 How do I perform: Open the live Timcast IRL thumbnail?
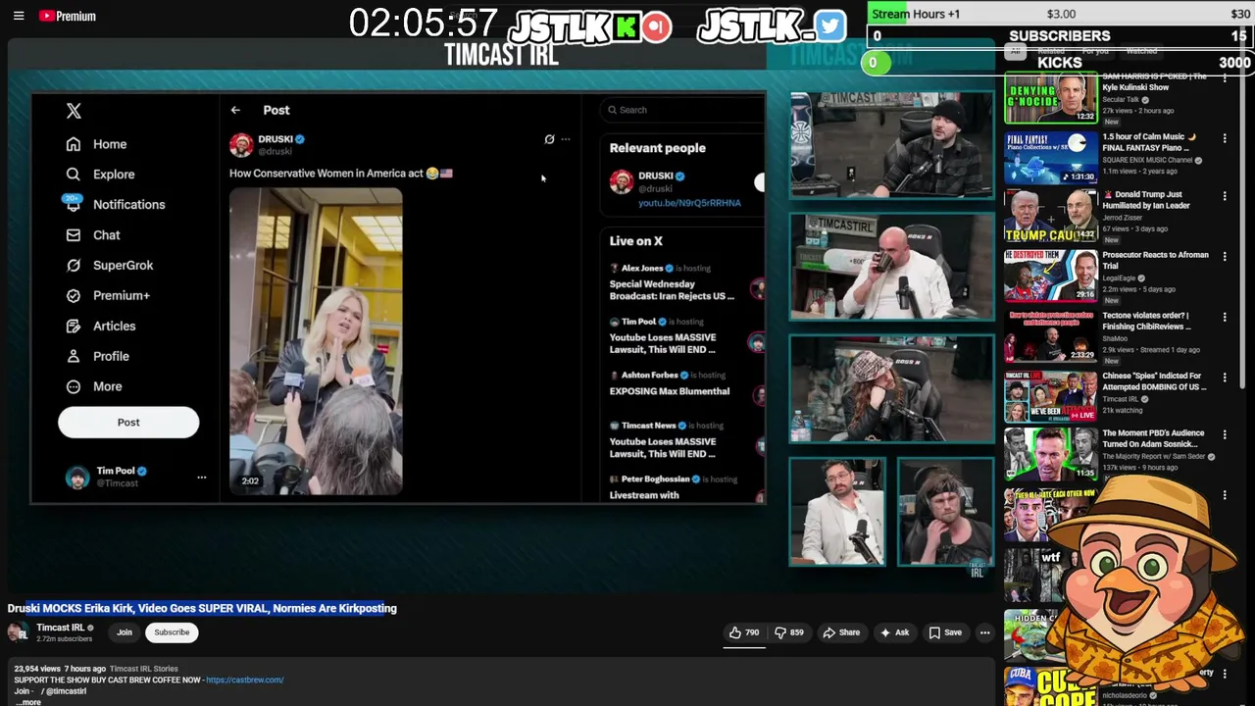(1050, 396)
